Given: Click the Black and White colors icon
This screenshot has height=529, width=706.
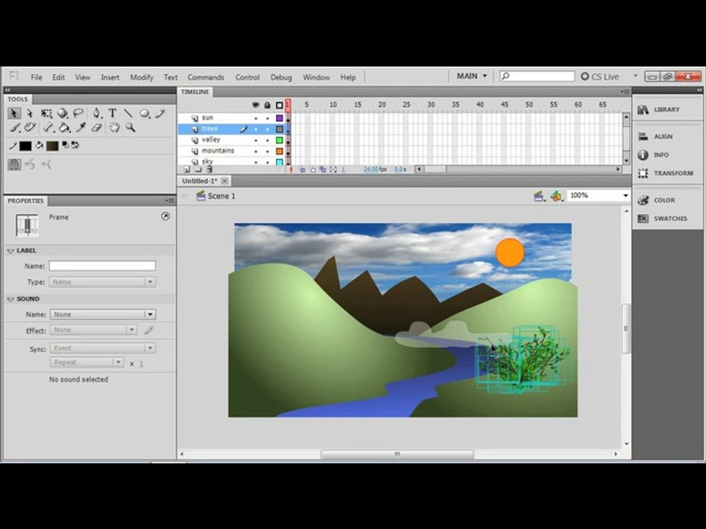Looking at the screenshot, I should [x=65, y=145].
